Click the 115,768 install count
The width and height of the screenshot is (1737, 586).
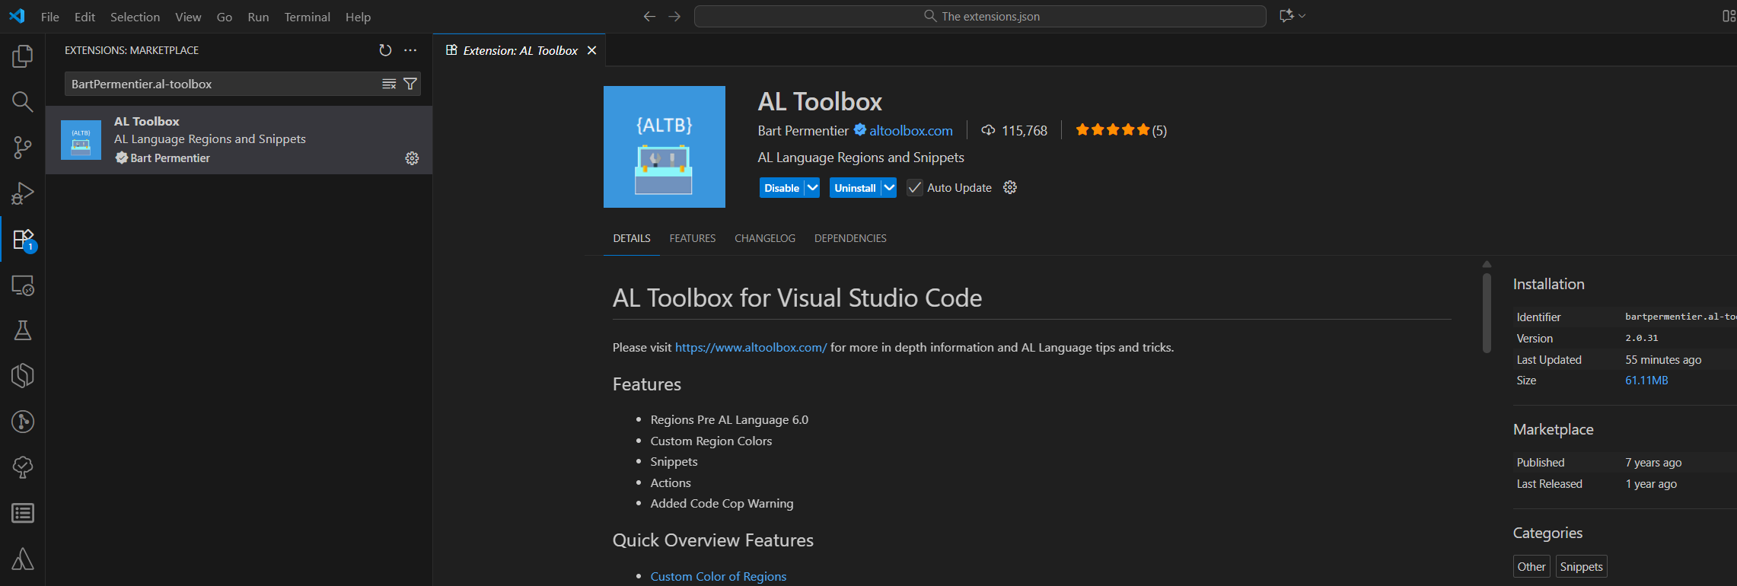1015,130
